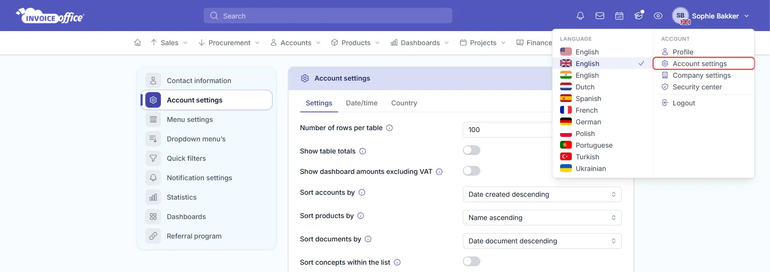Expand the Products menu

(x=356, y=43)
